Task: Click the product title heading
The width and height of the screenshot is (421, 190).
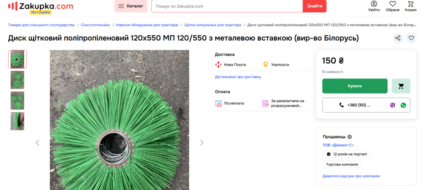Action: [x=183, y=38]
